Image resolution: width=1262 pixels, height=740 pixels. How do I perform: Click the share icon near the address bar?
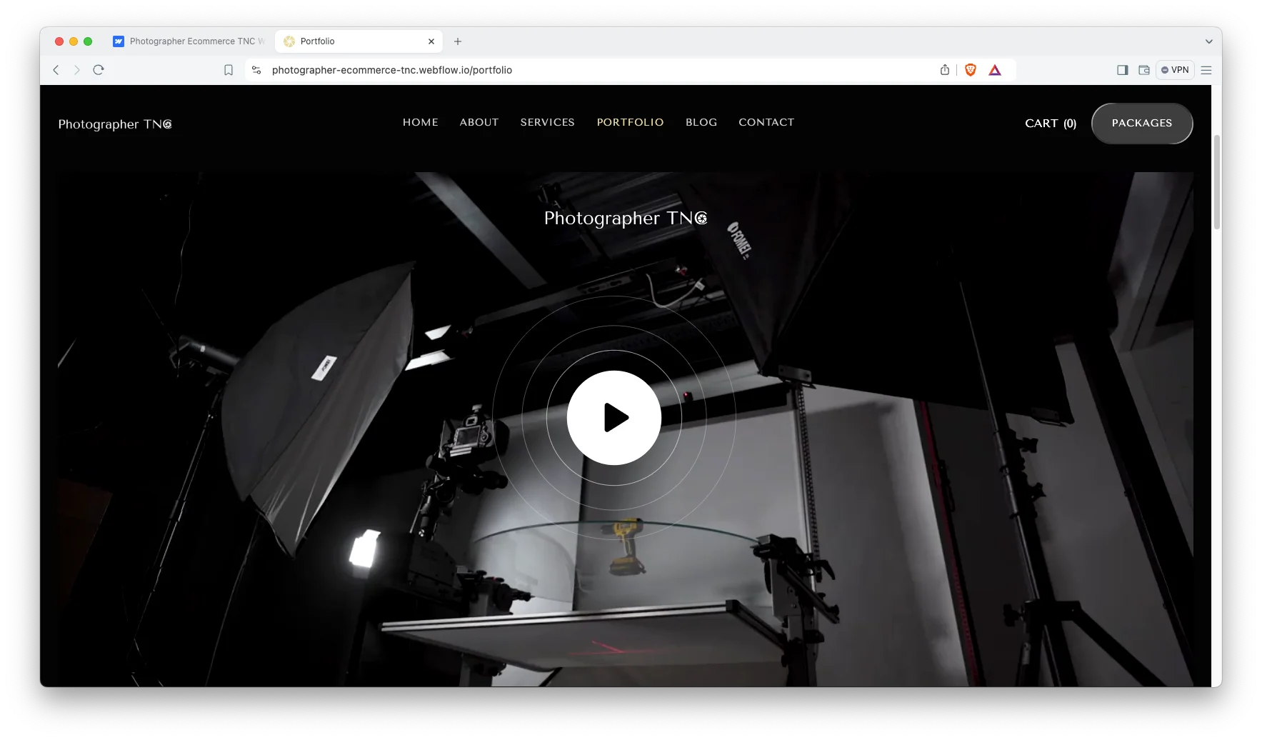tap(944, 70)
